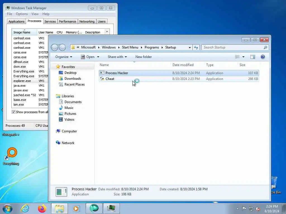Open the Windows Start menu orb

(x=8, y=208)
